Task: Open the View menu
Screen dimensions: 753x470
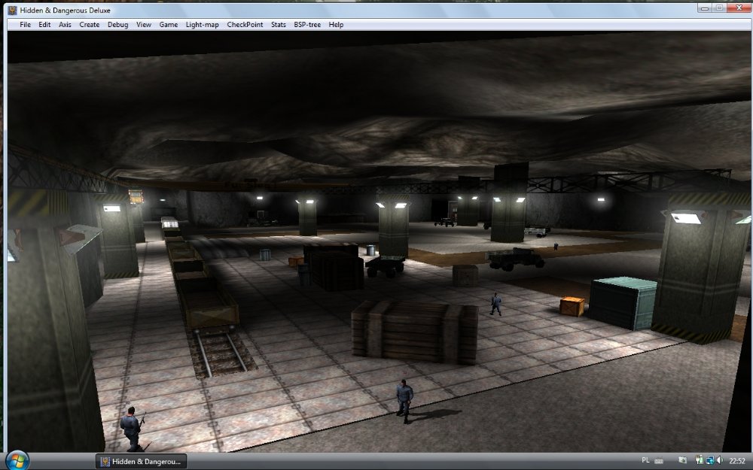Action: coord(144,25)
